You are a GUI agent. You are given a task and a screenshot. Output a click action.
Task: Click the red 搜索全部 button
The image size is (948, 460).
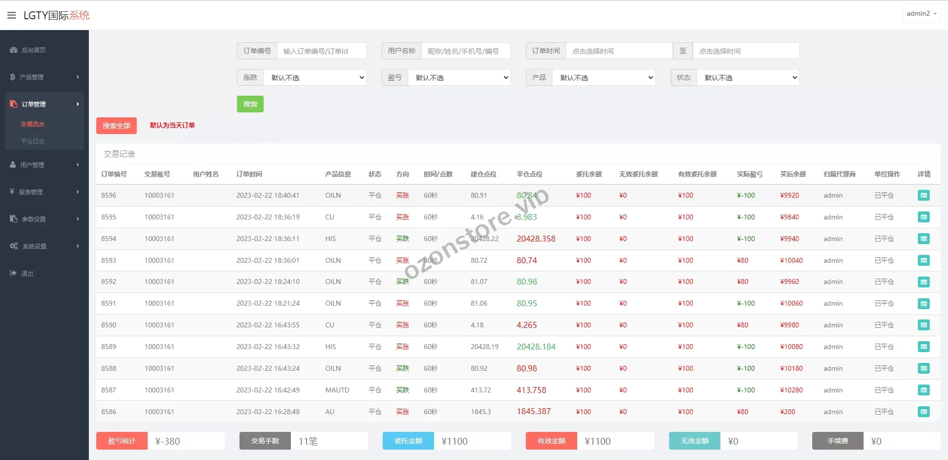tap(116, 126)
